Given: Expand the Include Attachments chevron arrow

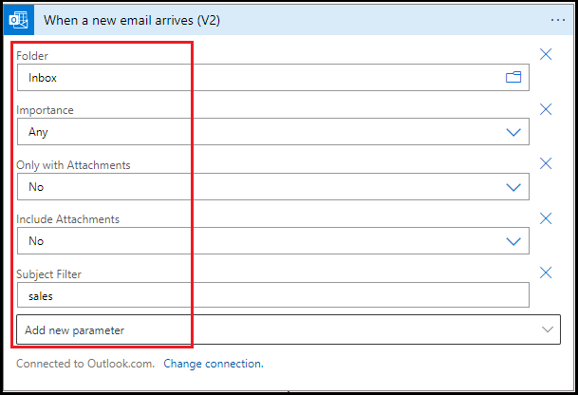Looking at the screenshot, I should [x=513, y=241].
